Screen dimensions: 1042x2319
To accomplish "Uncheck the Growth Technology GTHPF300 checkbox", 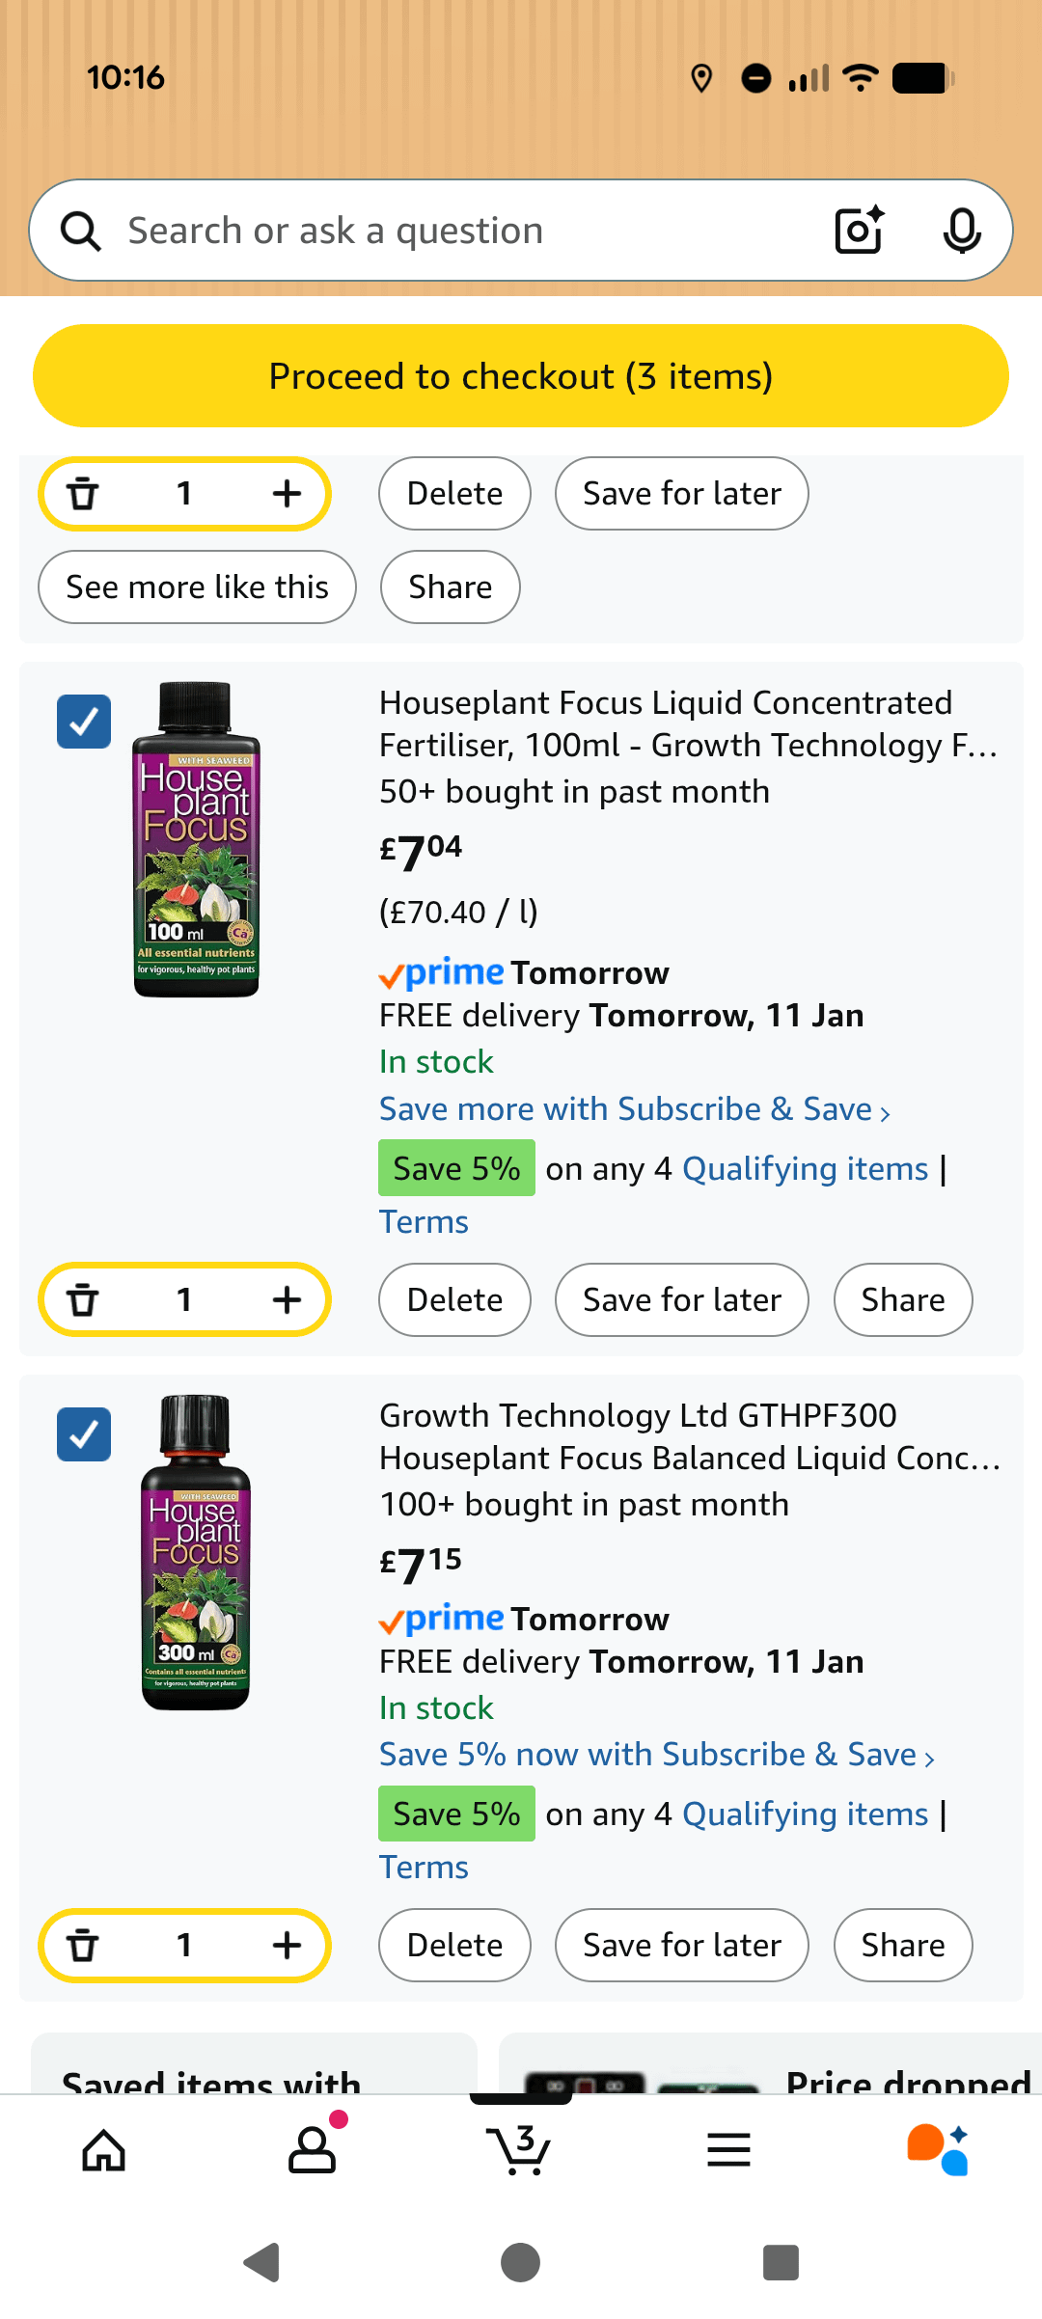I will coord(84,1434).
